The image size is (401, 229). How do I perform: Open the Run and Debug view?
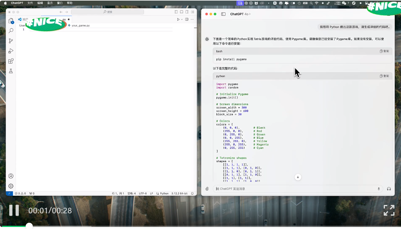pos(11,51)
